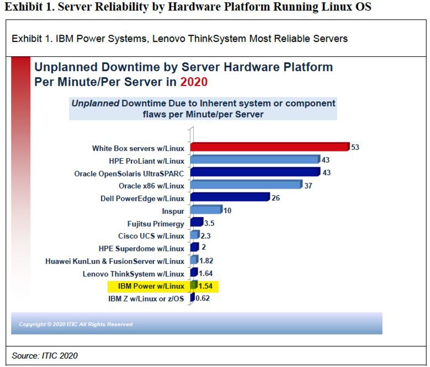This screenshot has width=430, height=367.
Task: Click the Oracle x86 w/Linux bar
Action: click(246, 185)
